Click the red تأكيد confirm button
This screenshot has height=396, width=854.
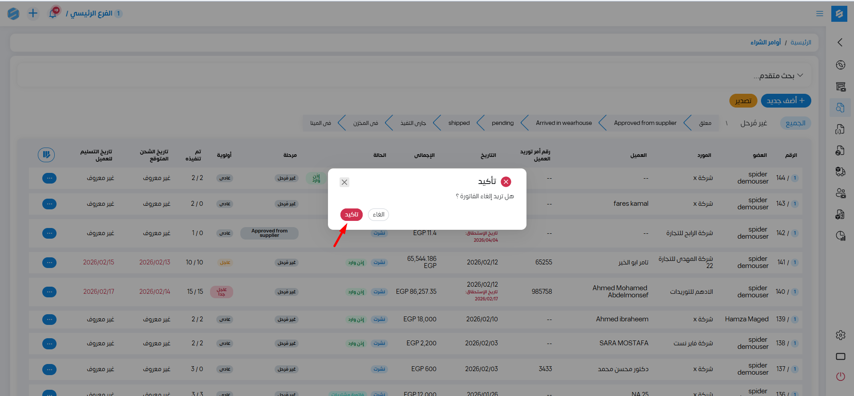tap(351, 215)
